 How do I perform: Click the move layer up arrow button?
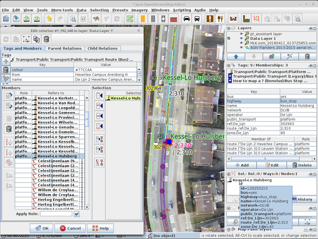point(236,56)
